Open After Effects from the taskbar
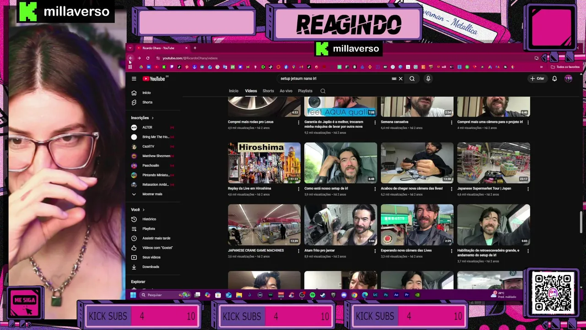Screen dimensions: 586x330 396,295
